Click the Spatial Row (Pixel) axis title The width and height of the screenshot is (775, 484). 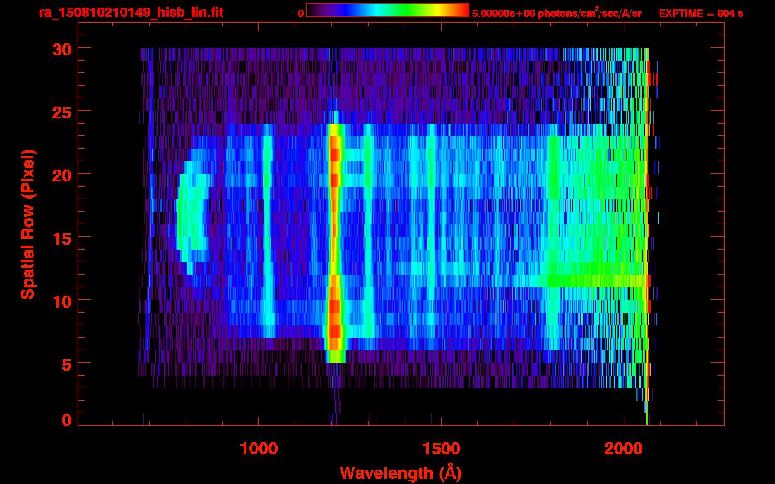[28, 224]
